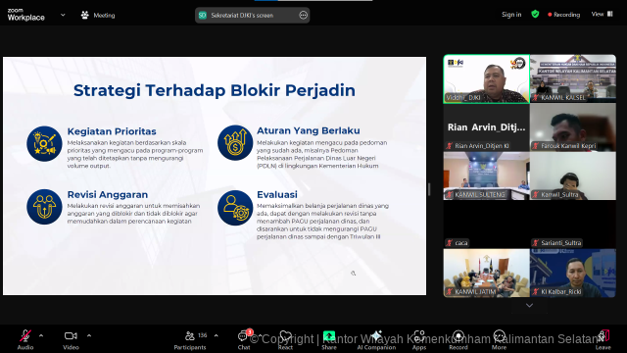Open the Meeting menu item
Screen dimensions: 627x353
tap(98, 16)
